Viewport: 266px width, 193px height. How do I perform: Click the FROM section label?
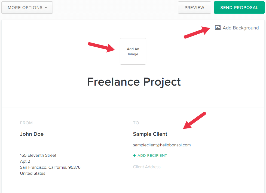[26, 123]
